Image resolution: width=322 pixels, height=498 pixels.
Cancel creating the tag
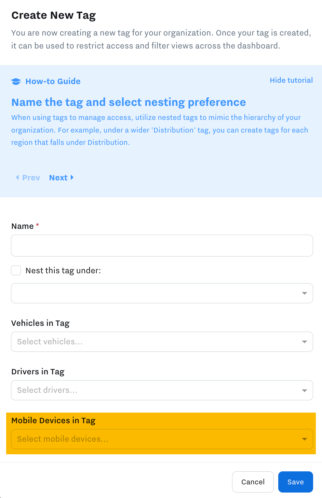click(253, 482)
